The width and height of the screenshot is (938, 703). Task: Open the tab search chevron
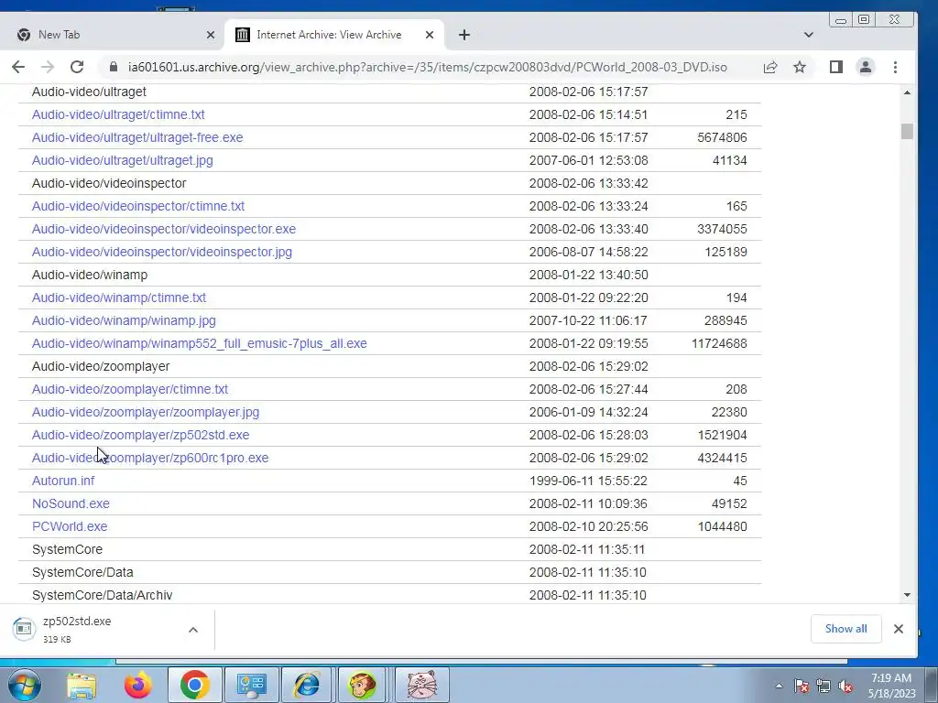809,35
